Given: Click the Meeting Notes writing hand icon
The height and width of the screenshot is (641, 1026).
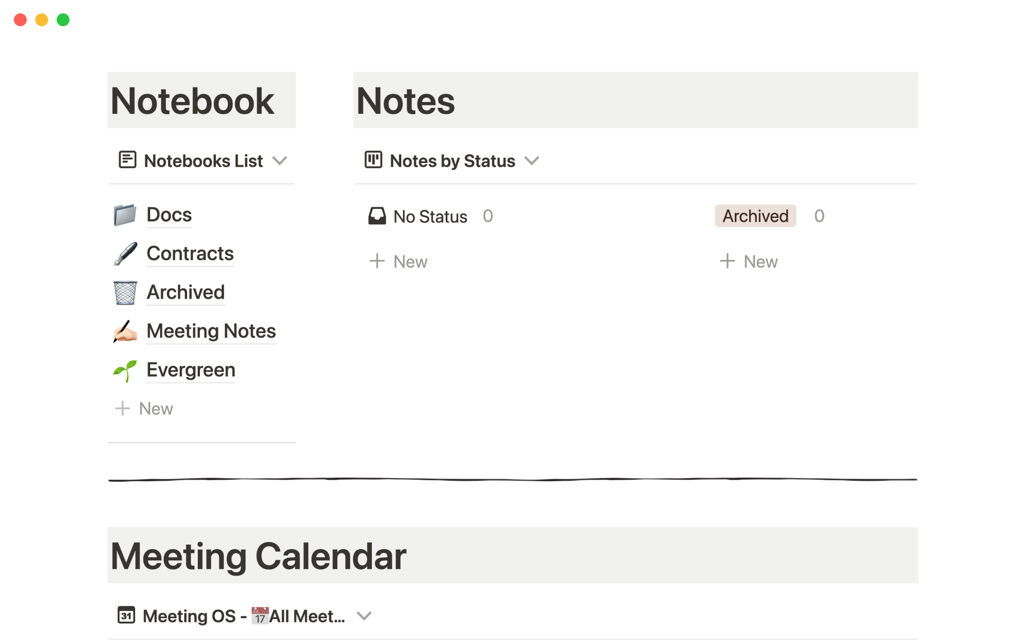Looking at the screenshot, I should (x=125, y=332).
